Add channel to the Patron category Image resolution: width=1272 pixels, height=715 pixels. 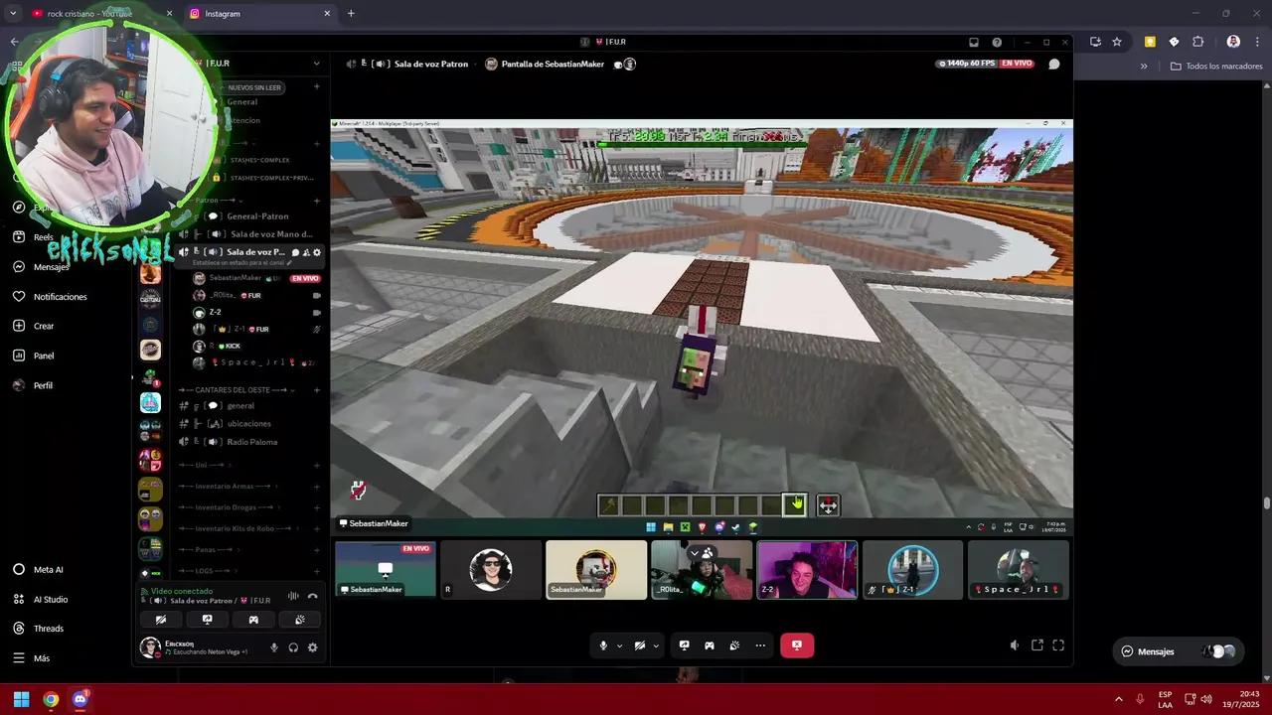[x=317, y=200]
